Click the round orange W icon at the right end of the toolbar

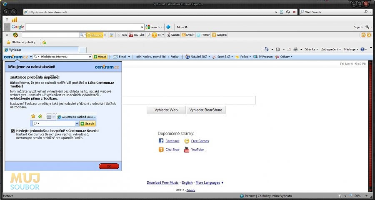pos(363,35)
